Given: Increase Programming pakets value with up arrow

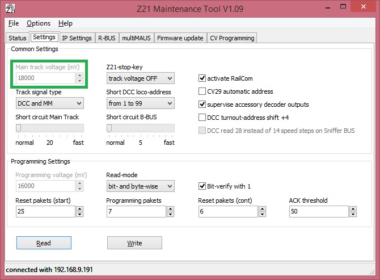Looking at the screenshot, I should 170,208.
